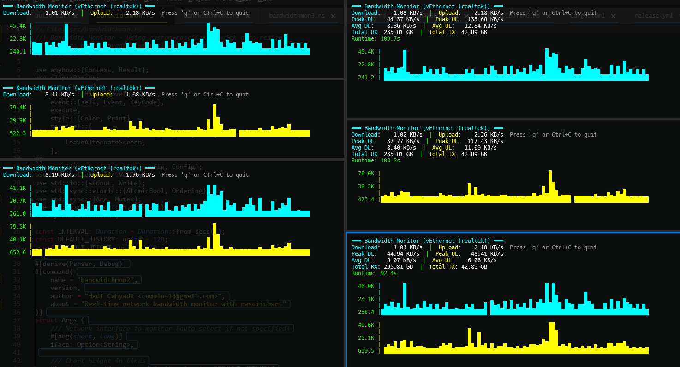The height and width of the screenshot is (367, 680).
Task: Switch to the Cargo.toml tab
Action: pyautogui.click(x=588, y=16)
